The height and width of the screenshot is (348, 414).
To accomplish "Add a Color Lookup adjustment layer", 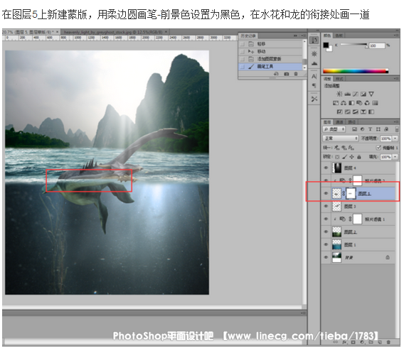I will 375,103.
